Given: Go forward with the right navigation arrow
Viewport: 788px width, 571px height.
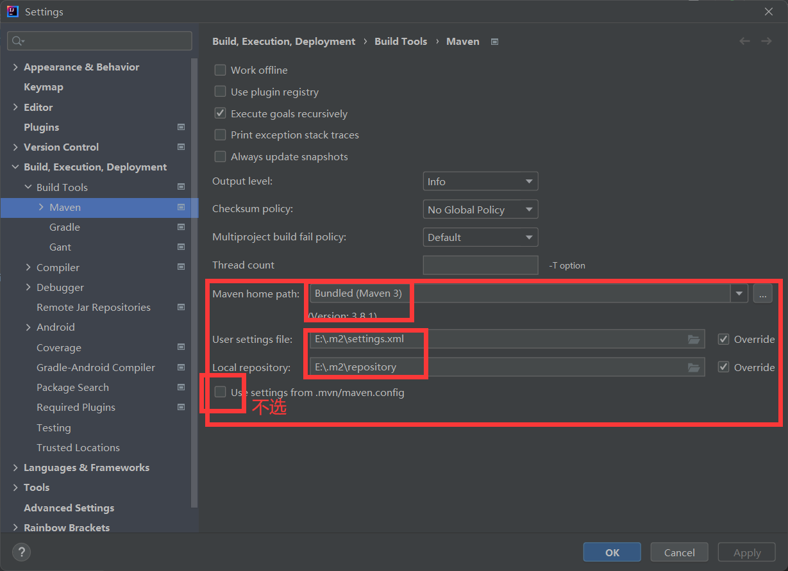Looking at the screenshot, I should [x=766, y=41].
